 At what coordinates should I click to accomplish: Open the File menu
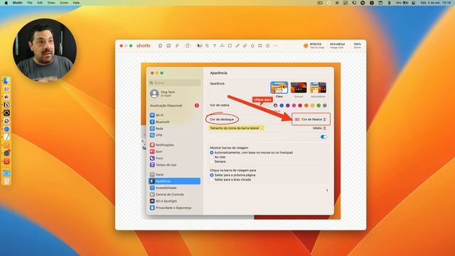(x=30, y=3)
